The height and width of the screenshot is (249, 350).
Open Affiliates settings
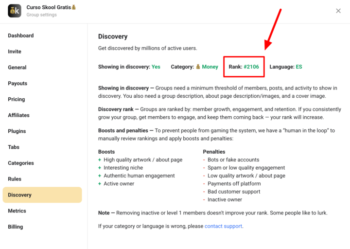[18, 115]
